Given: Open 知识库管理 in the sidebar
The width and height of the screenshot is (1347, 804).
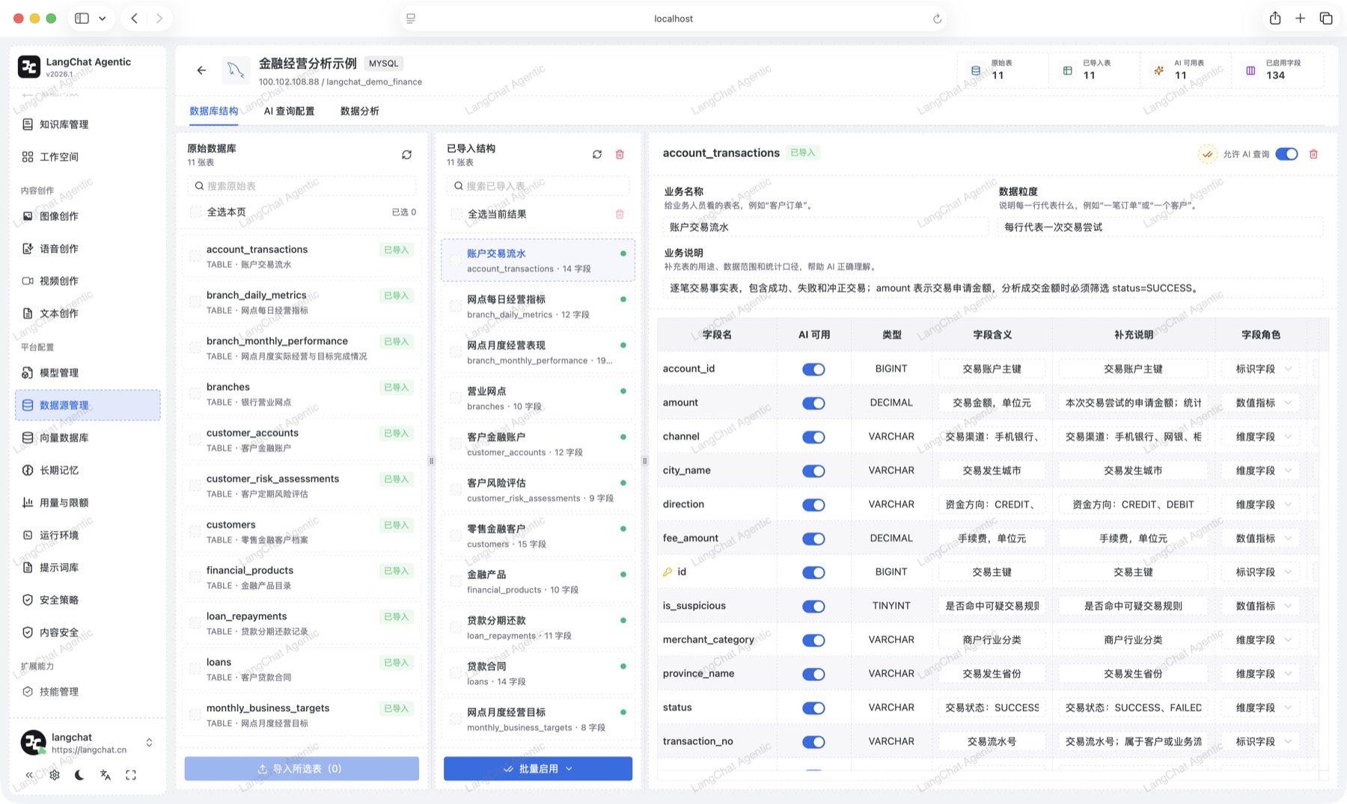Looking at the screenshot, I should 88,124.
